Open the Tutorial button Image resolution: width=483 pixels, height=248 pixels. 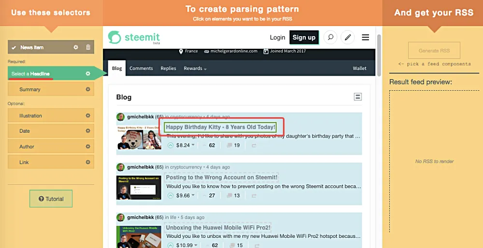[x=51, y=199]
